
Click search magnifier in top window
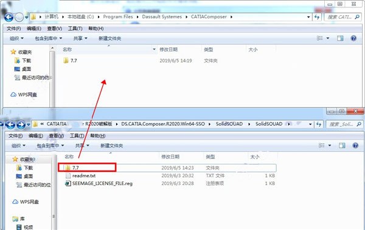357,17
